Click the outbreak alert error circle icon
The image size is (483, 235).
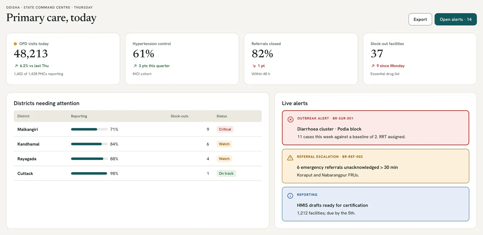[290, 119]
